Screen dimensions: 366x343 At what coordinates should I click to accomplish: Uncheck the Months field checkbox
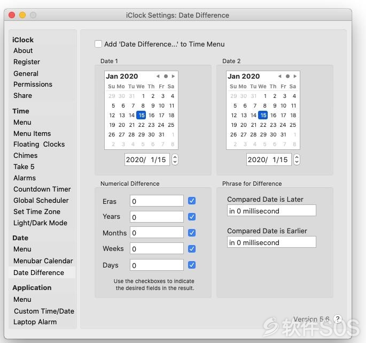pyautogui.click(x=192, y=233)
